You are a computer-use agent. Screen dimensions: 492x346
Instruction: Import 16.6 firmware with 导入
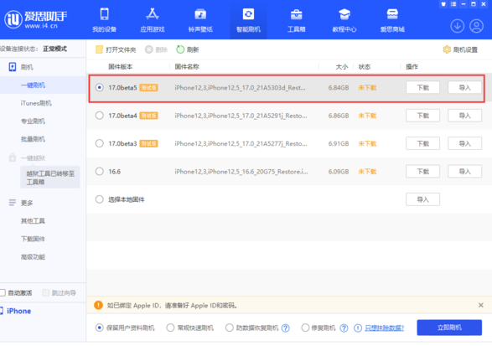click(464, 171)
